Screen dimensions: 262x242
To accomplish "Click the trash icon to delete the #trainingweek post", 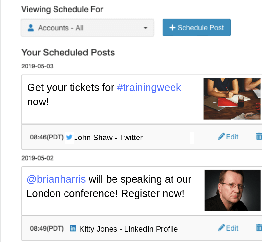I will click(259, 137).
